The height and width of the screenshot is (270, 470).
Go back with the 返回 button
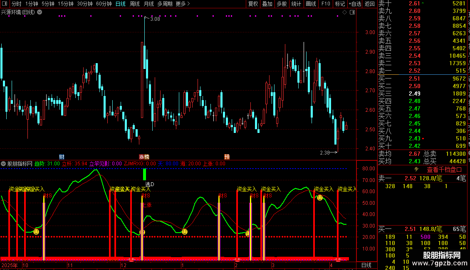(x=370, y=4)
